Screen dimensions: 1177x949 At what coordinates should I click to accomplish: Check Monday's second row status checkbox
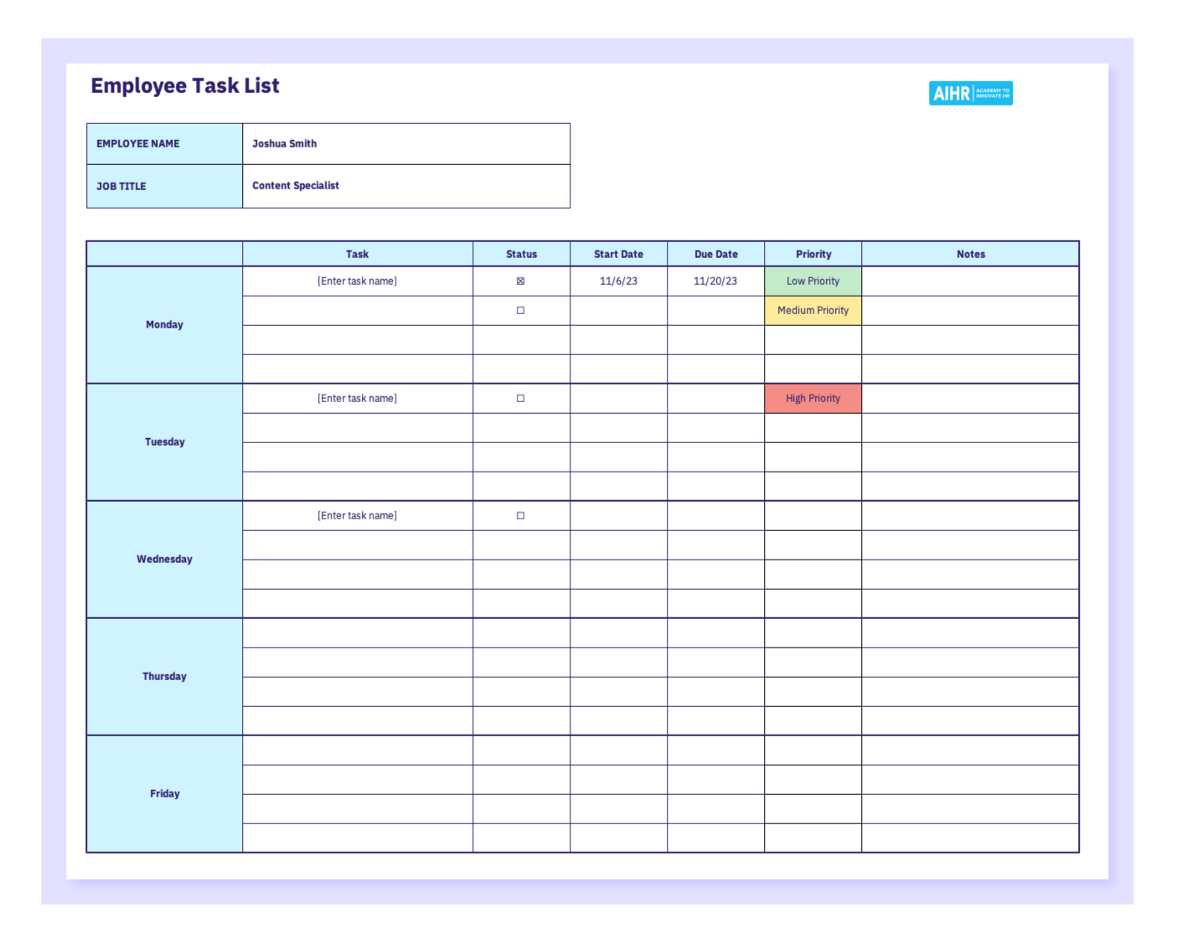pyautogui.click(x=520, y=311)
